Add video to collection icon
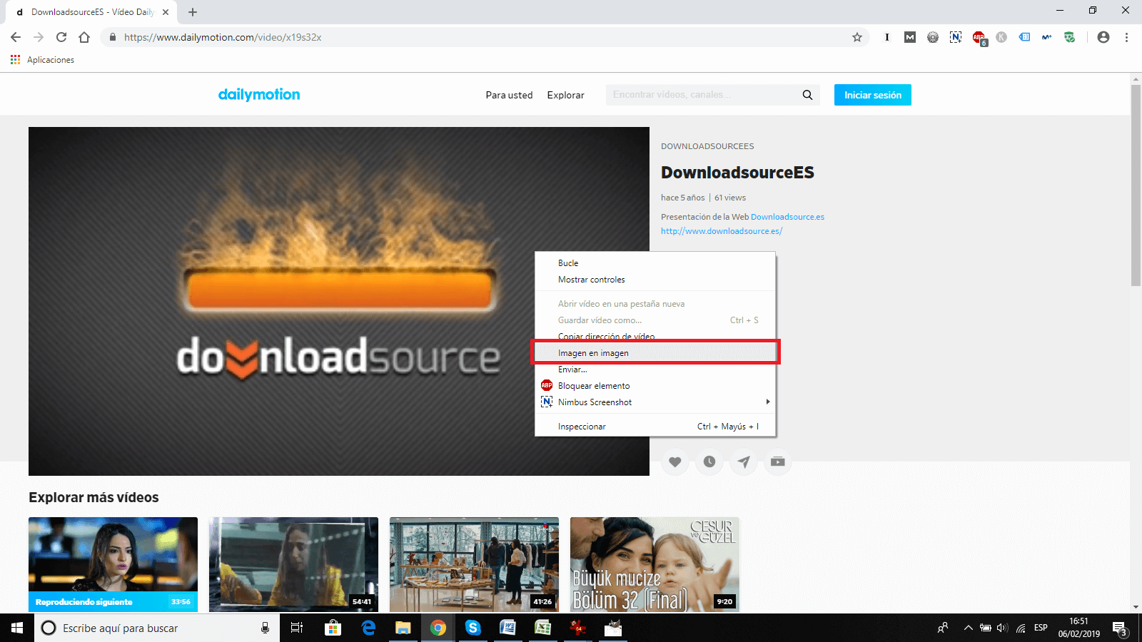 coord(778,462)
